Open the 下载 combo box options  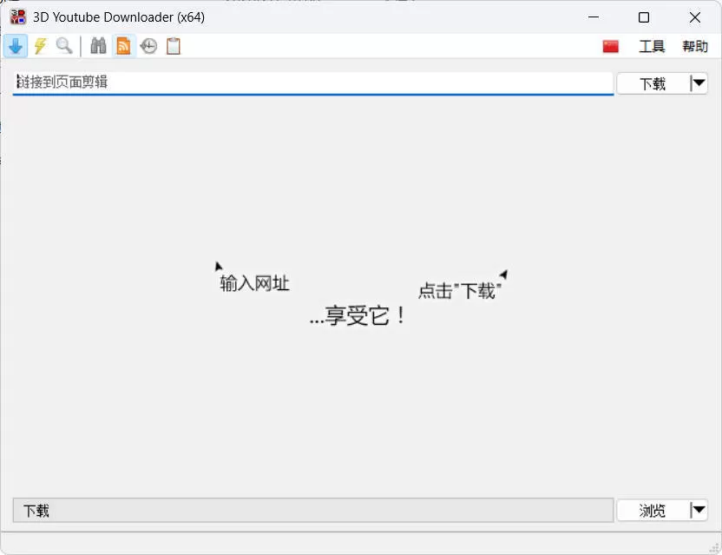(x=654, y=83)
